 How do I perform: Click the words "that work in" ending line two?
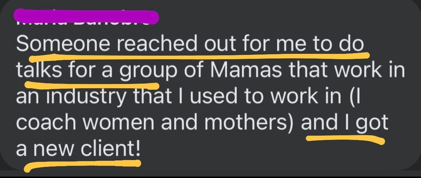coord(346,70)
